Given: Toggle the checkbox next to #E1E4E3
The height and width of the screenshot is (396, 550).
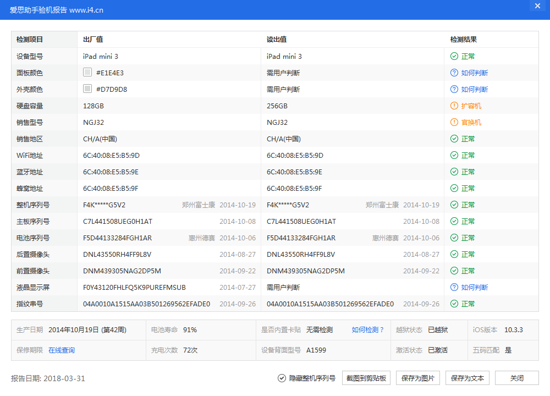Looking at the screenshot, I should pos(86,71).
